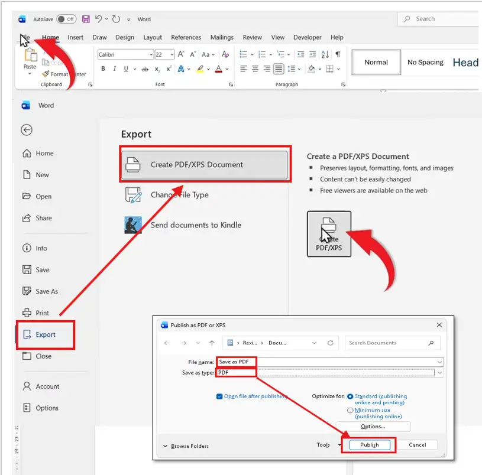Open the shading fill color bucket
The image size is (482, 475).
312,69
